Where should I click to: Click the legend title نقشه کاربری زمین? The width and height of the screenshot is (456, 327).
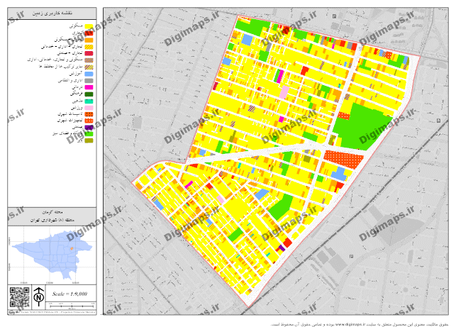tap(52, 13)
